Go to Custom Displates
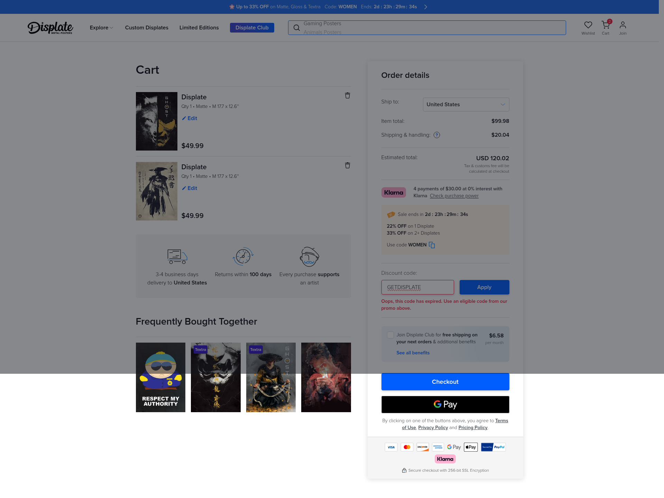This screenshot has width=664, height=498. [147, 28]
